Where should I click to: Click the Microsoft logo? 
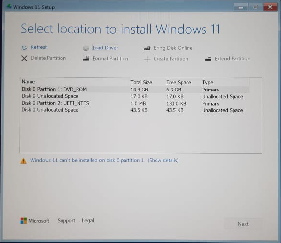[x=24, y=221]
